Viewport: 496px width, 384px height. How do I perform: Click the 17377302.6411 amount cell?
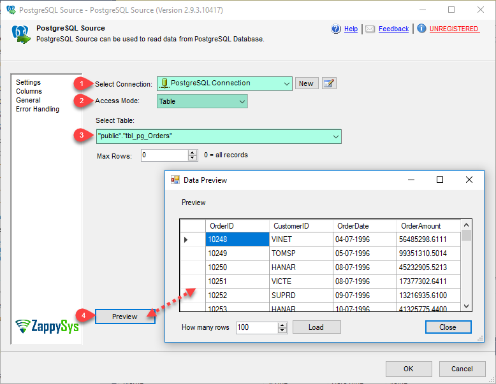click(x=428, y=281)
